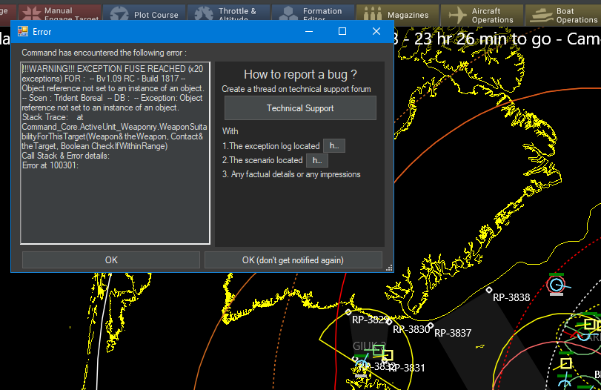Select reference point RP-3830 on the map
The height and width of the screenshot is (390, 601).
pos(411,329)
